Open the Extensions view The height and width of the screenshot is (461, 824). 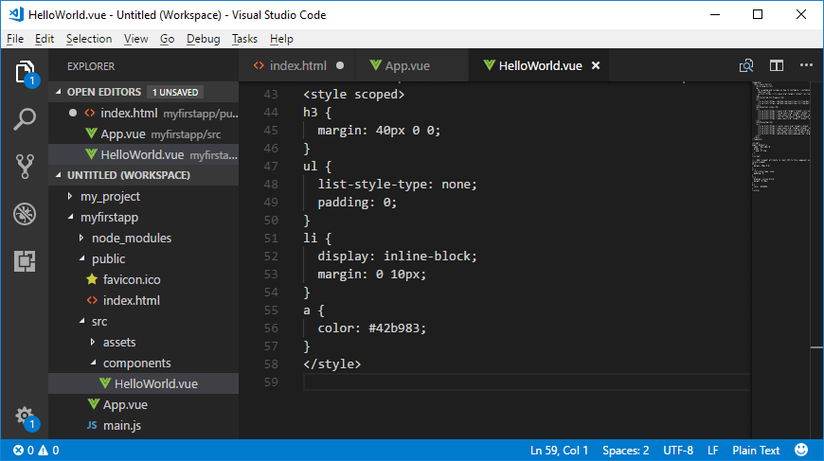pos(25,261)
